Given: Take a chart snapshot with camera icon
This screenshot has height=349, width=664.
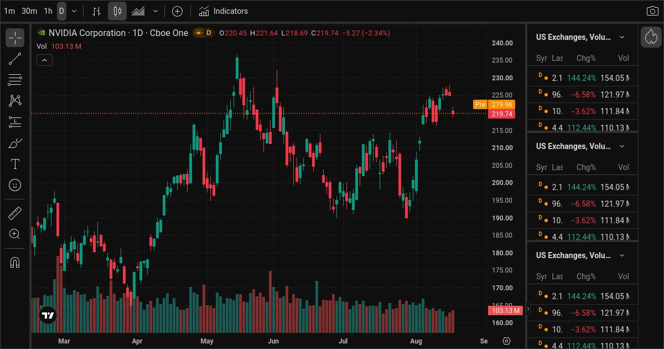Looking at the screenshot, I should pyautogui.click(x=652, y=11).
